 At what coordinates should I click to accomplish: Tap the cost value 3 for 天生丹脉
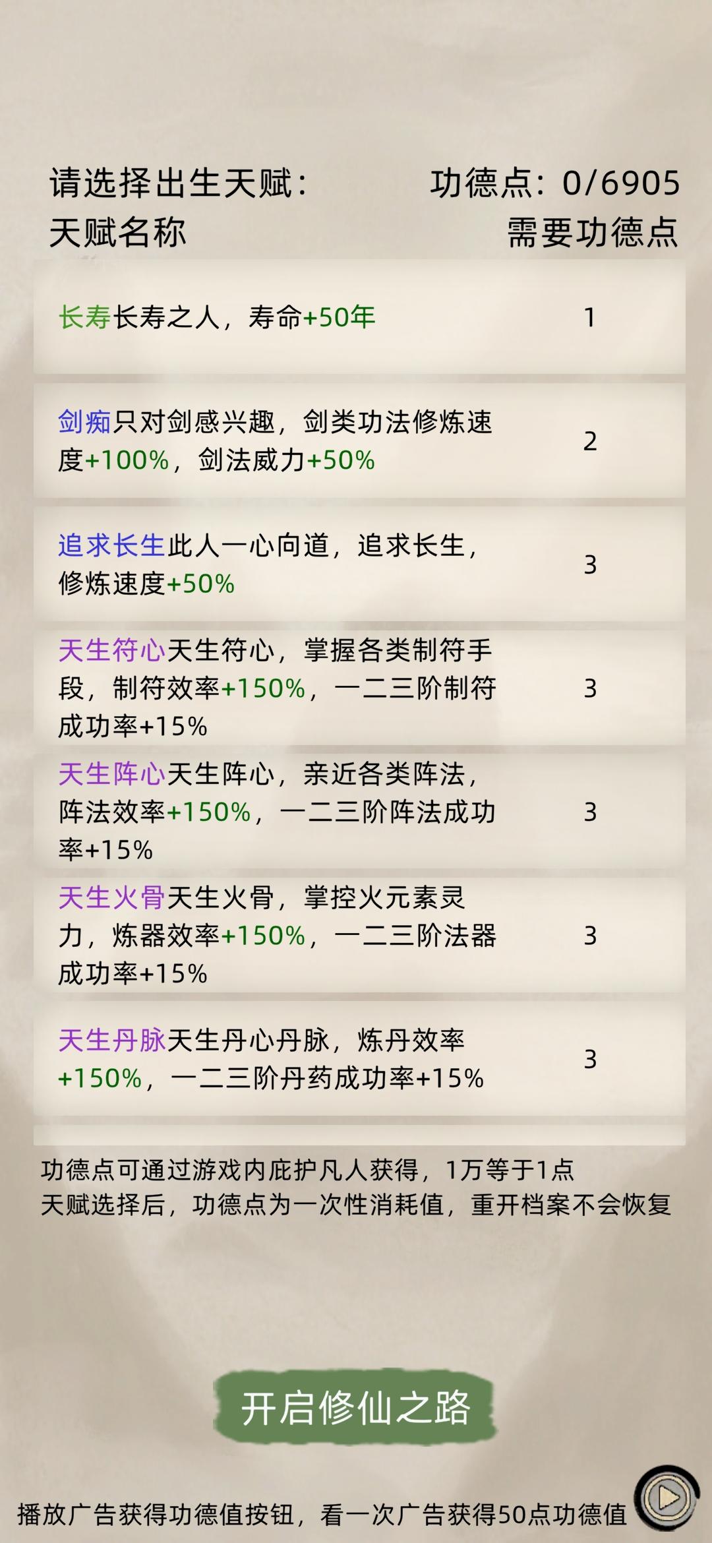click(x=590, y=1059)
